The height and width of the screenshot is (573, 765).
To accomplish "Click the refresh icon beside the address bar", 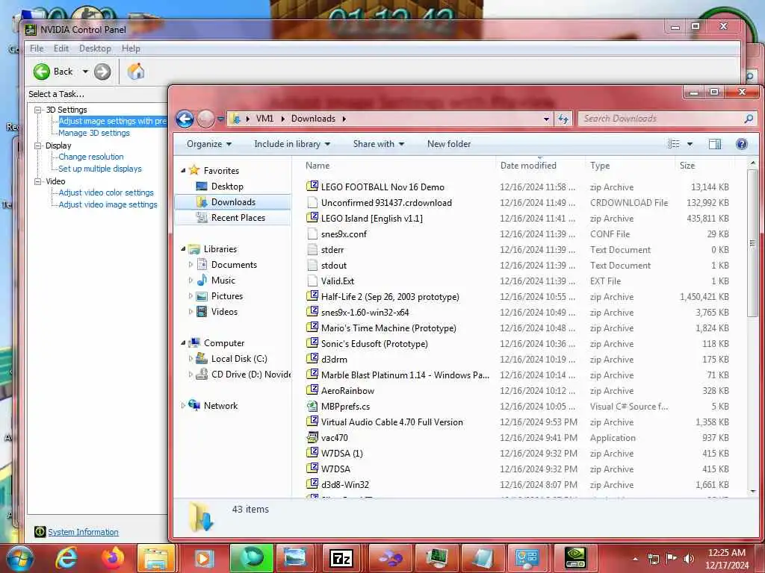I will click(563, 119).
